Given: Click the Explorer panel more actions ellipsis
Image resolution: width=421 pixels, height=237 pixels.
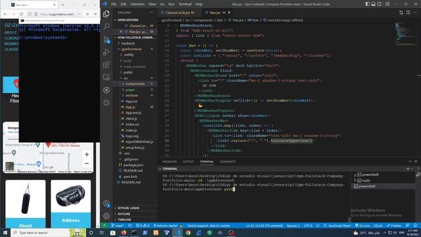Looking at the screenshot, I should (151, 13).
